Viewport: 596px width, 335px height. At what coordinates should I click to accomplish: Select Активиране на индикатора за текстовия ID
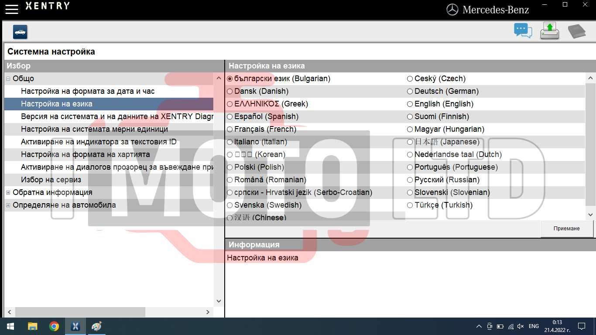pyautogui.click(x=99, y=142)
